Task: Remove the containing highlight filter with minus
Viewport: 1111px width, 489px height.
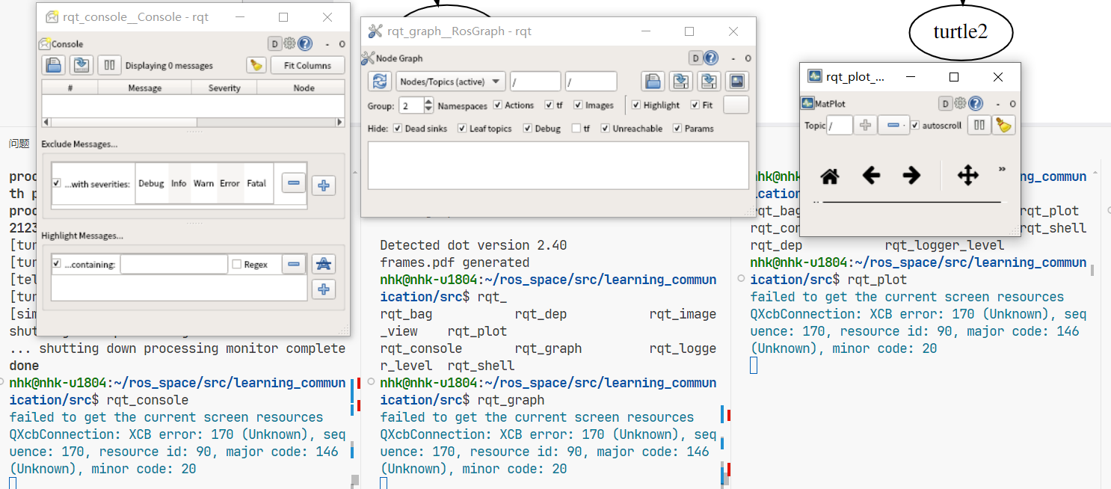Action: (x=294, y=264)
